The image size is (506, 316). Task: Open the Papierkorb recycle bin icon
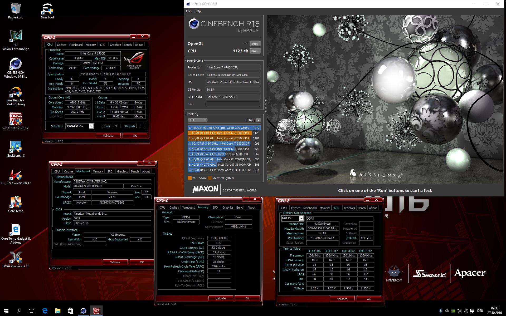tap(16, 11)
